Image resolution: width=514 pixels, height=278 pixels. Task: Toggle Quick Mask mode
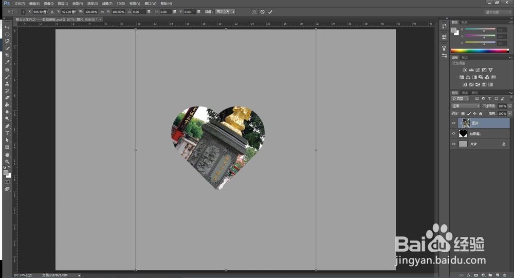click(x=7, y=182)
